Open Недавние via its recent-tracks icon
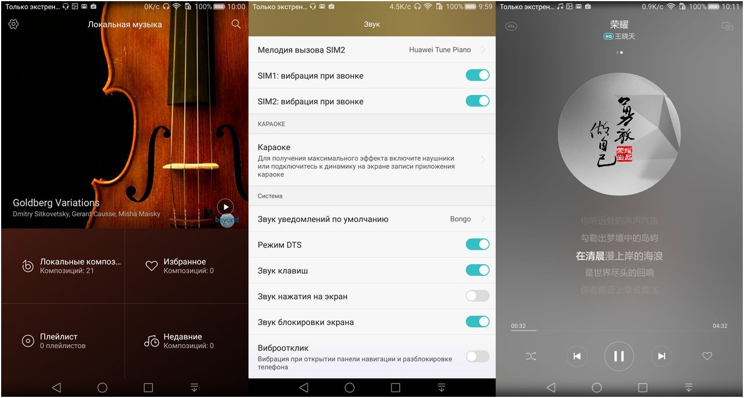The height and width of the screenshot is (398, 744). [x=151, y=341]
